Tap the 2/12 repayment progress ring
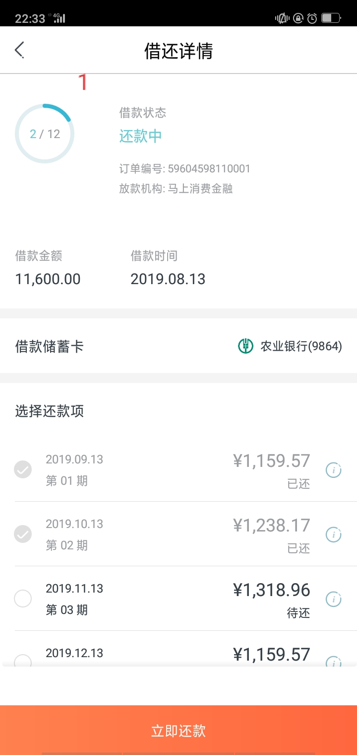The width and height of the screenshot is (357, 755). point(45,134)
